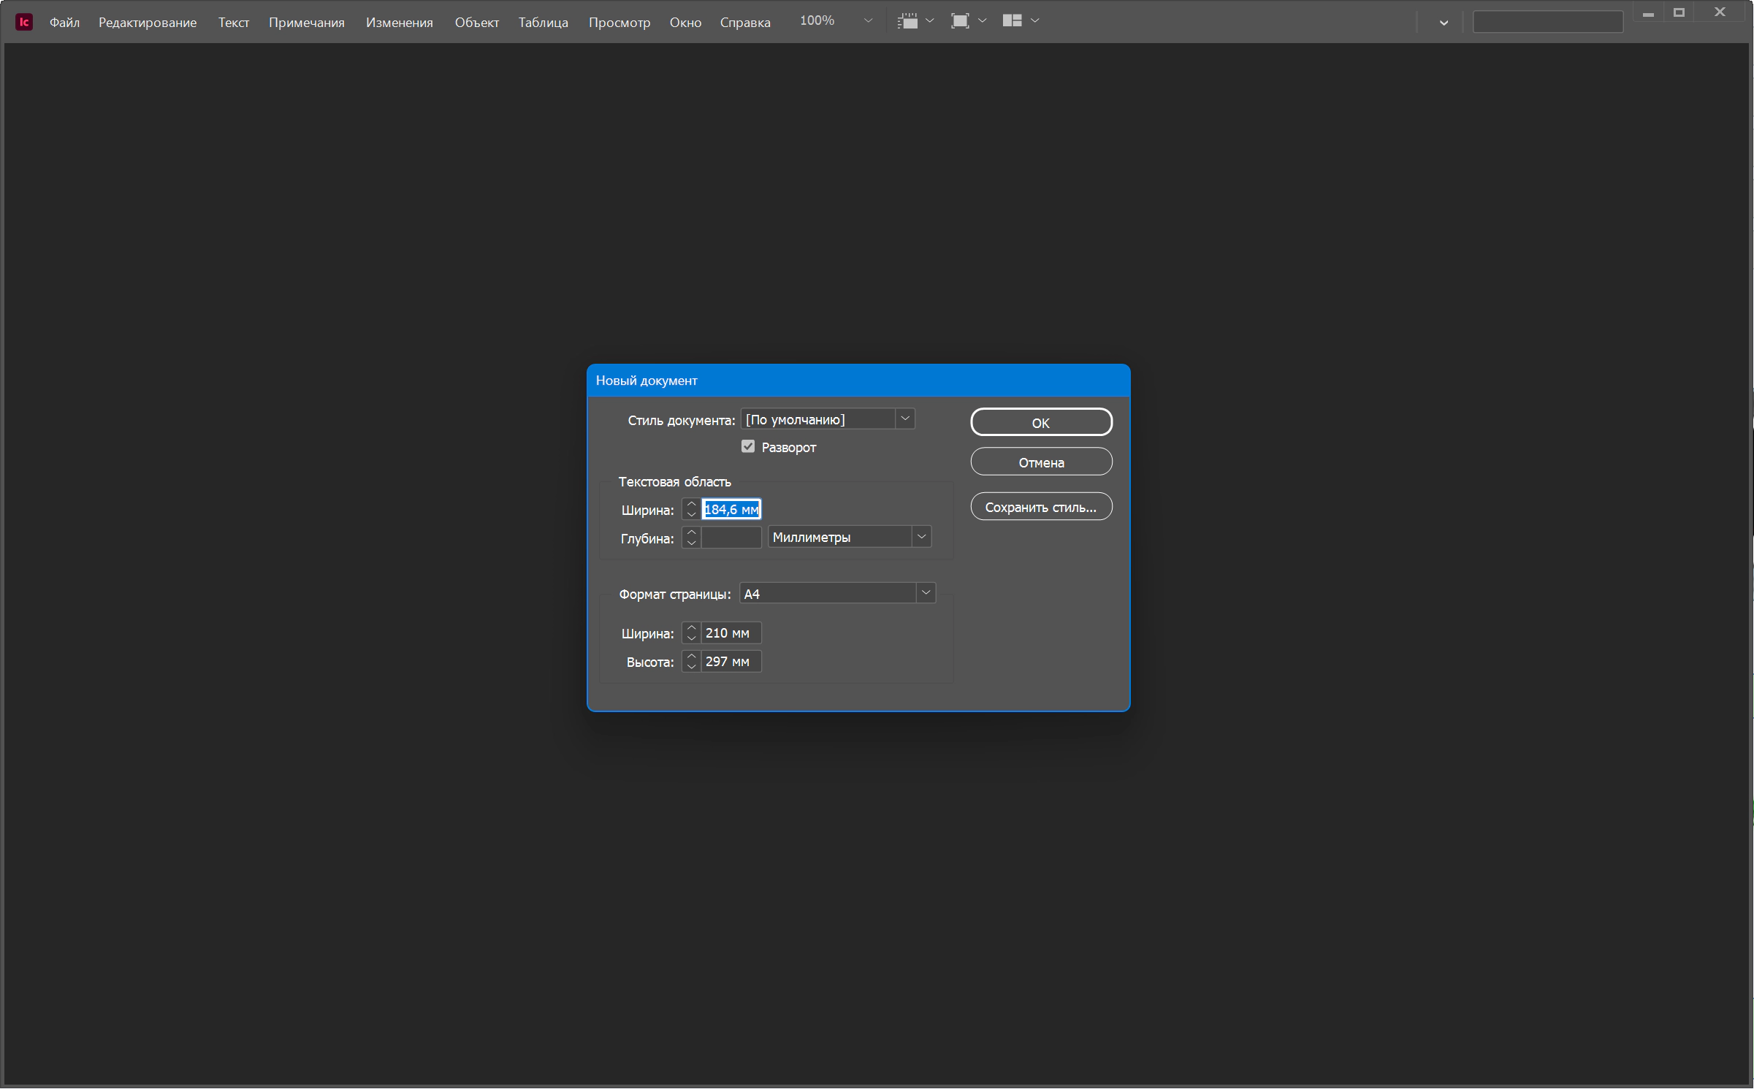Viewport: 1754px width, 1089px height.
Task: Click the view options dashed-frame icon
Action: pyautogui.click(x=907, y=21)
